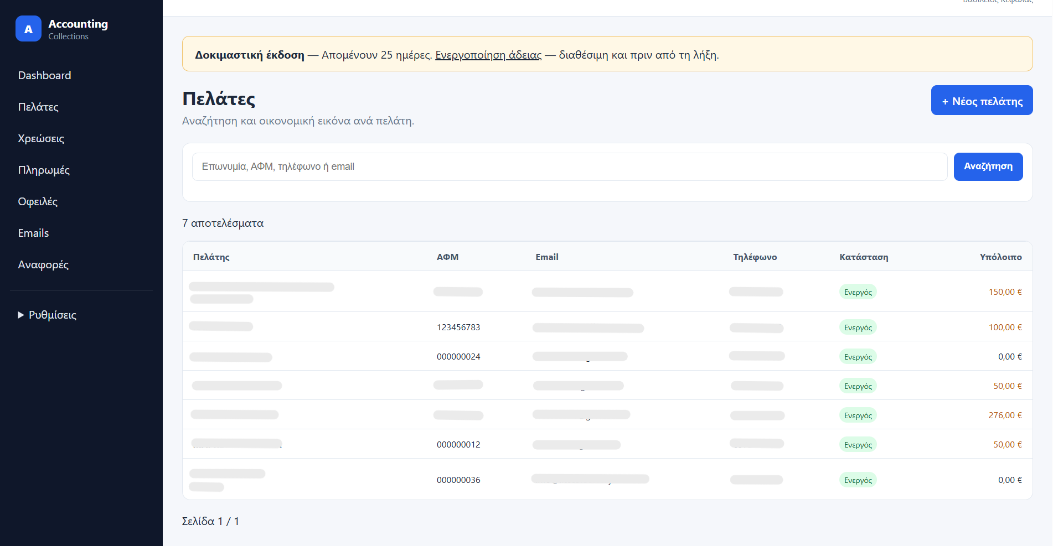
Task: Click Ενεργός badge in the 276,00 € row
Action: pyautogui.click(x=858, y=415)
